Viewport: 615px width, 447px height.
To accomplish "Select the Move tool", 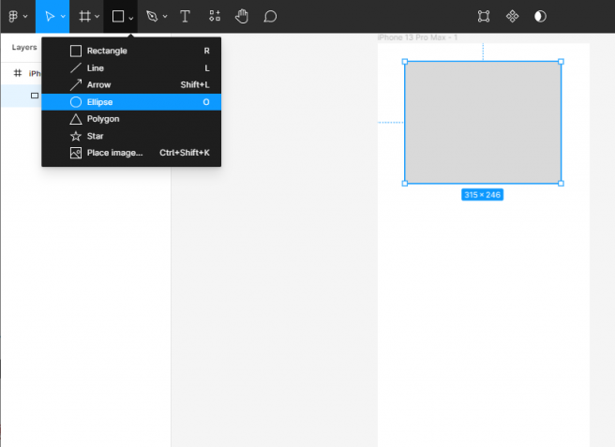I will coord(49,16).
